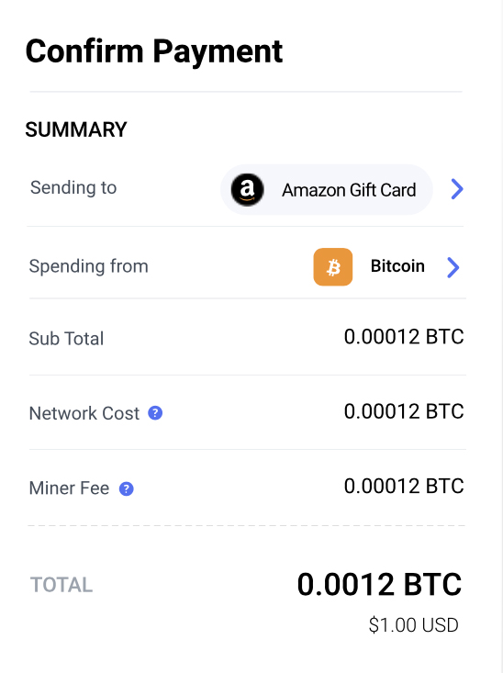This screenshot has height=673, width=503.
Task: Click the Sending to label
Action: pyautogui.click(x=73, y=187)
